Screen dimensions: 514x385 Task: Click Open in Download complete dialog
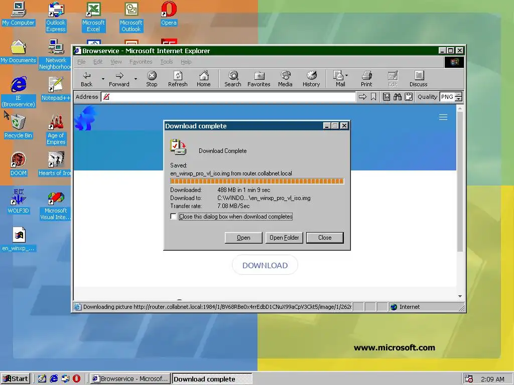click(243, 238)
